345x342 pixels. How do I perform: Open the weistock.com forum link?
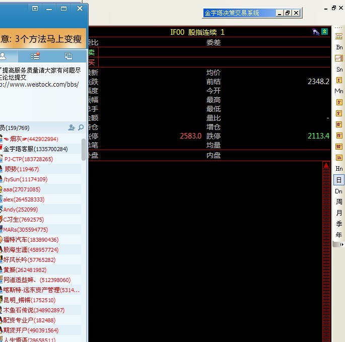click(40, 85)
